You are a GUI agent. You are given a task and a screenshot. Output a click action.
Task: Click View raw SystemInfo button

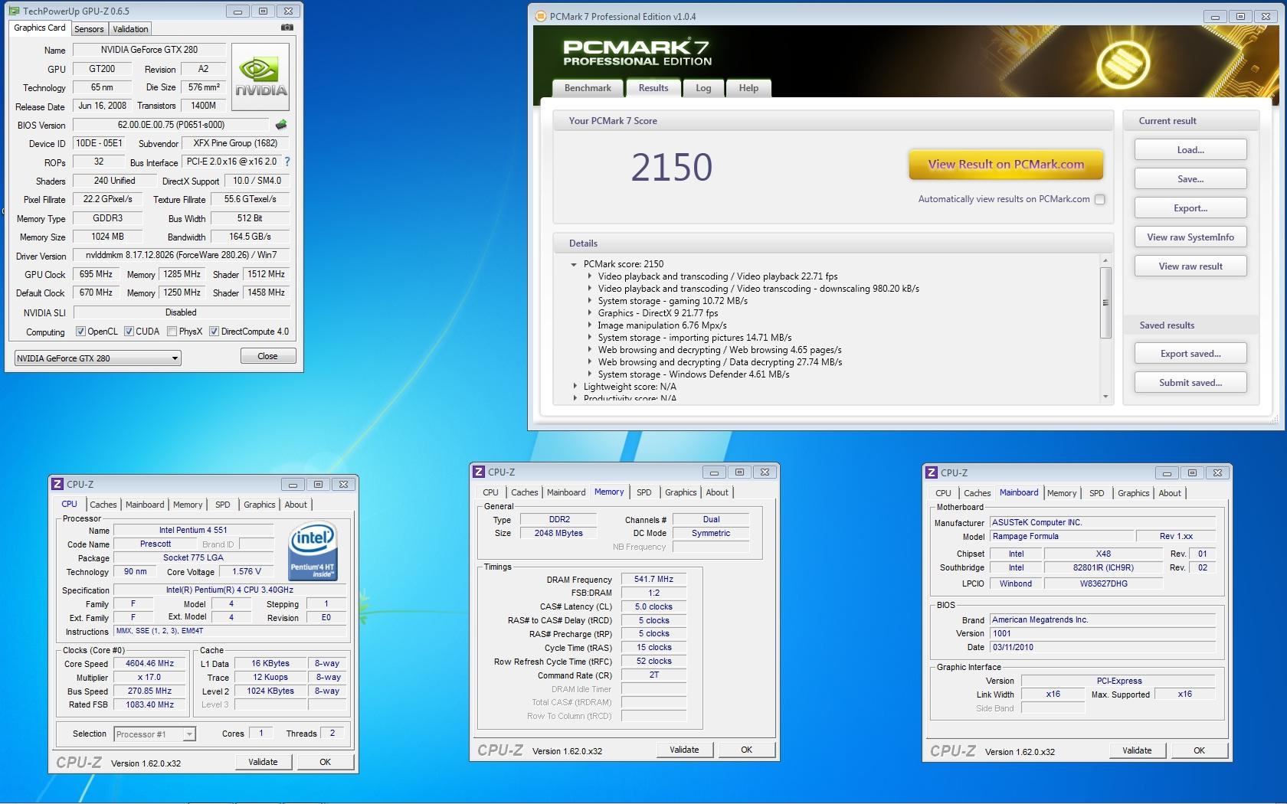pos(1190,237)
